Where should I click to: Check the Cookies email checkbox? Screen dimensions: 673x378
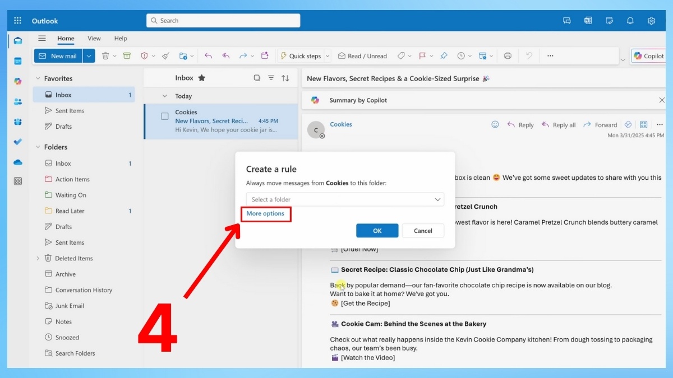165,116
